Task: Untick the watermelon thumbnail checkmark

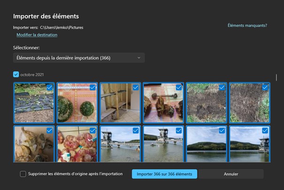Action: click(92, 87)
